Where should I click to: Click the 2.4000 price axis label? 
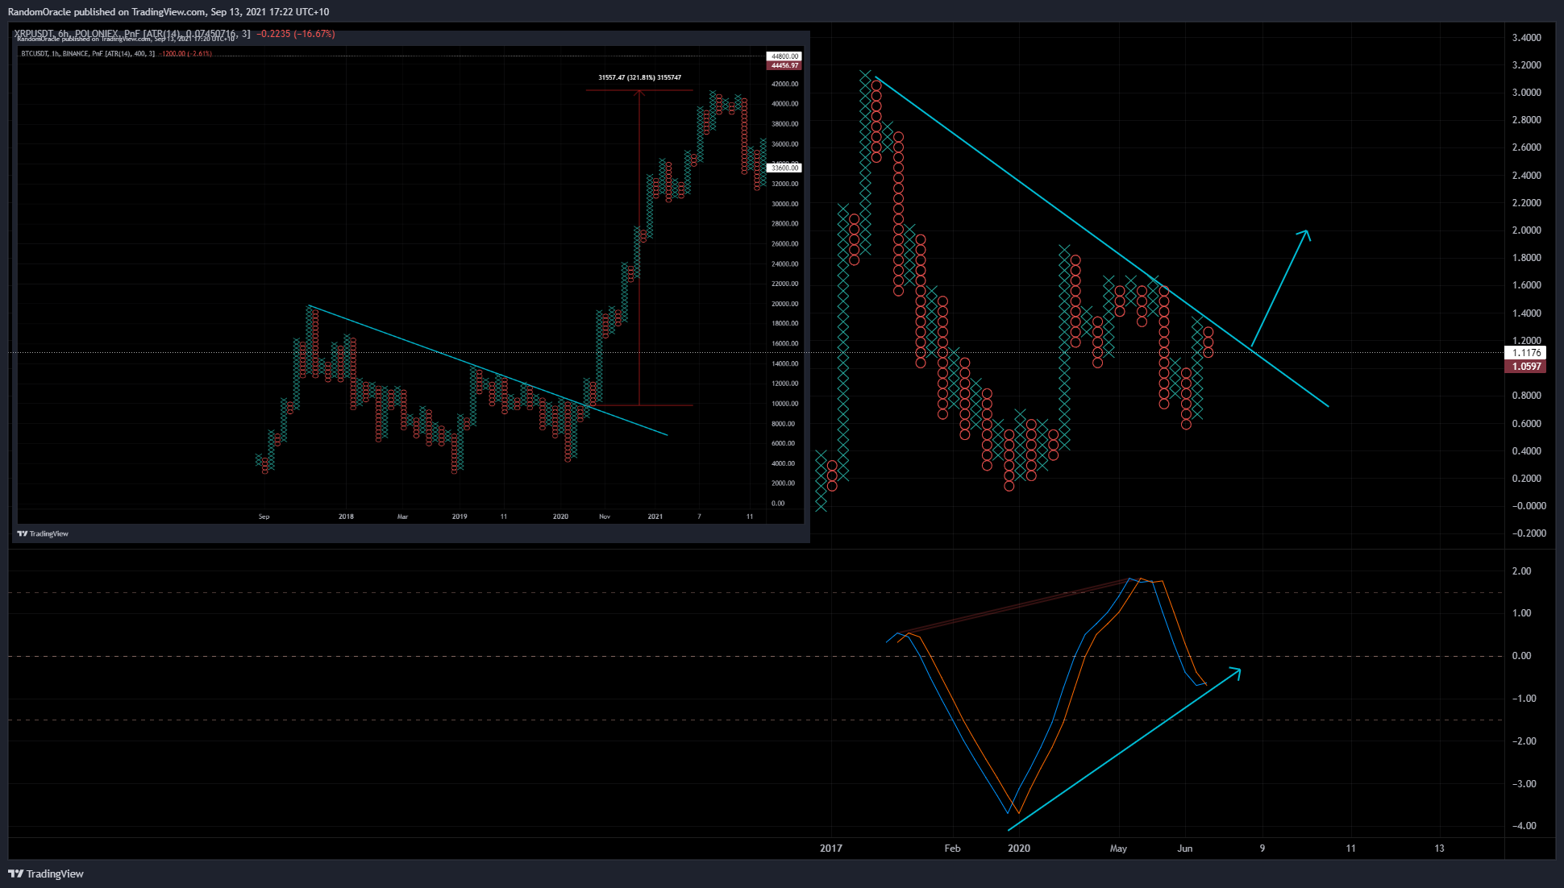[x=1526, y=176]
